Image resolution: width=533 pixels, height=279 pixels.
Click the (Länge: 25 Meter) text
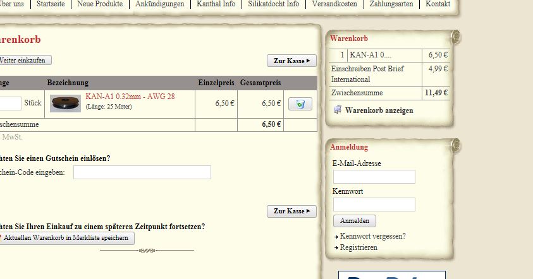pyautogui.click(x=109, y=107)
